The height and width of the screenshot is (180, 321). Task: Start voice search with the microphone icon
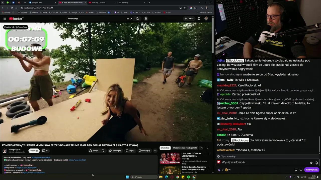point(146,18)
